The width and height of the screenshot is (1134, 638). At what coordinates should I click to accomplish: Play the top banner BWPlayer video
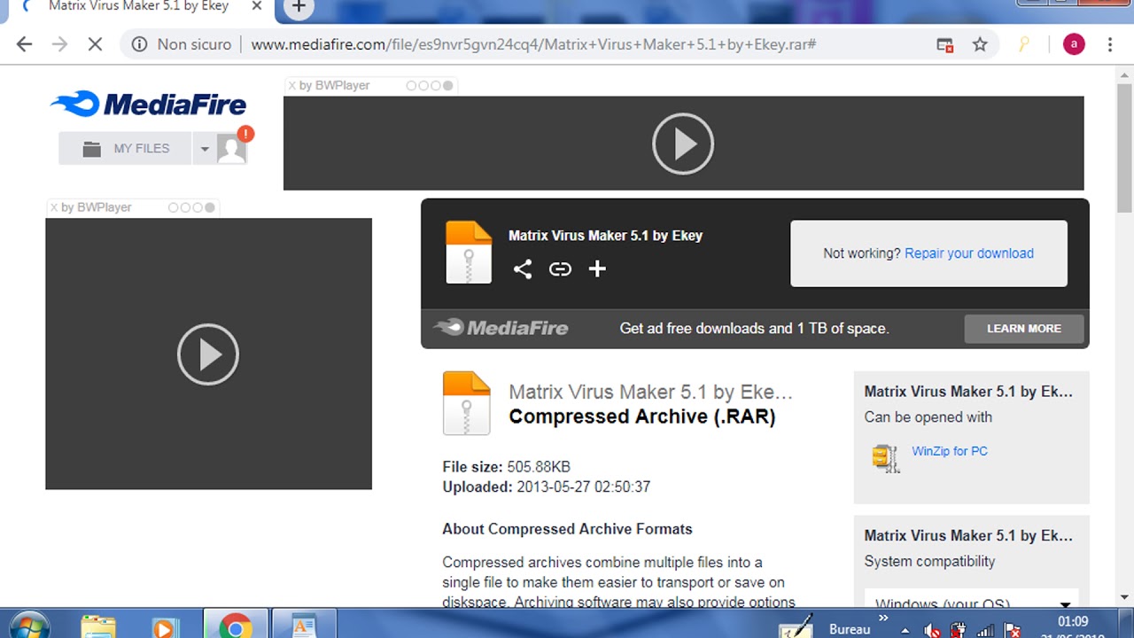point(683,144)
